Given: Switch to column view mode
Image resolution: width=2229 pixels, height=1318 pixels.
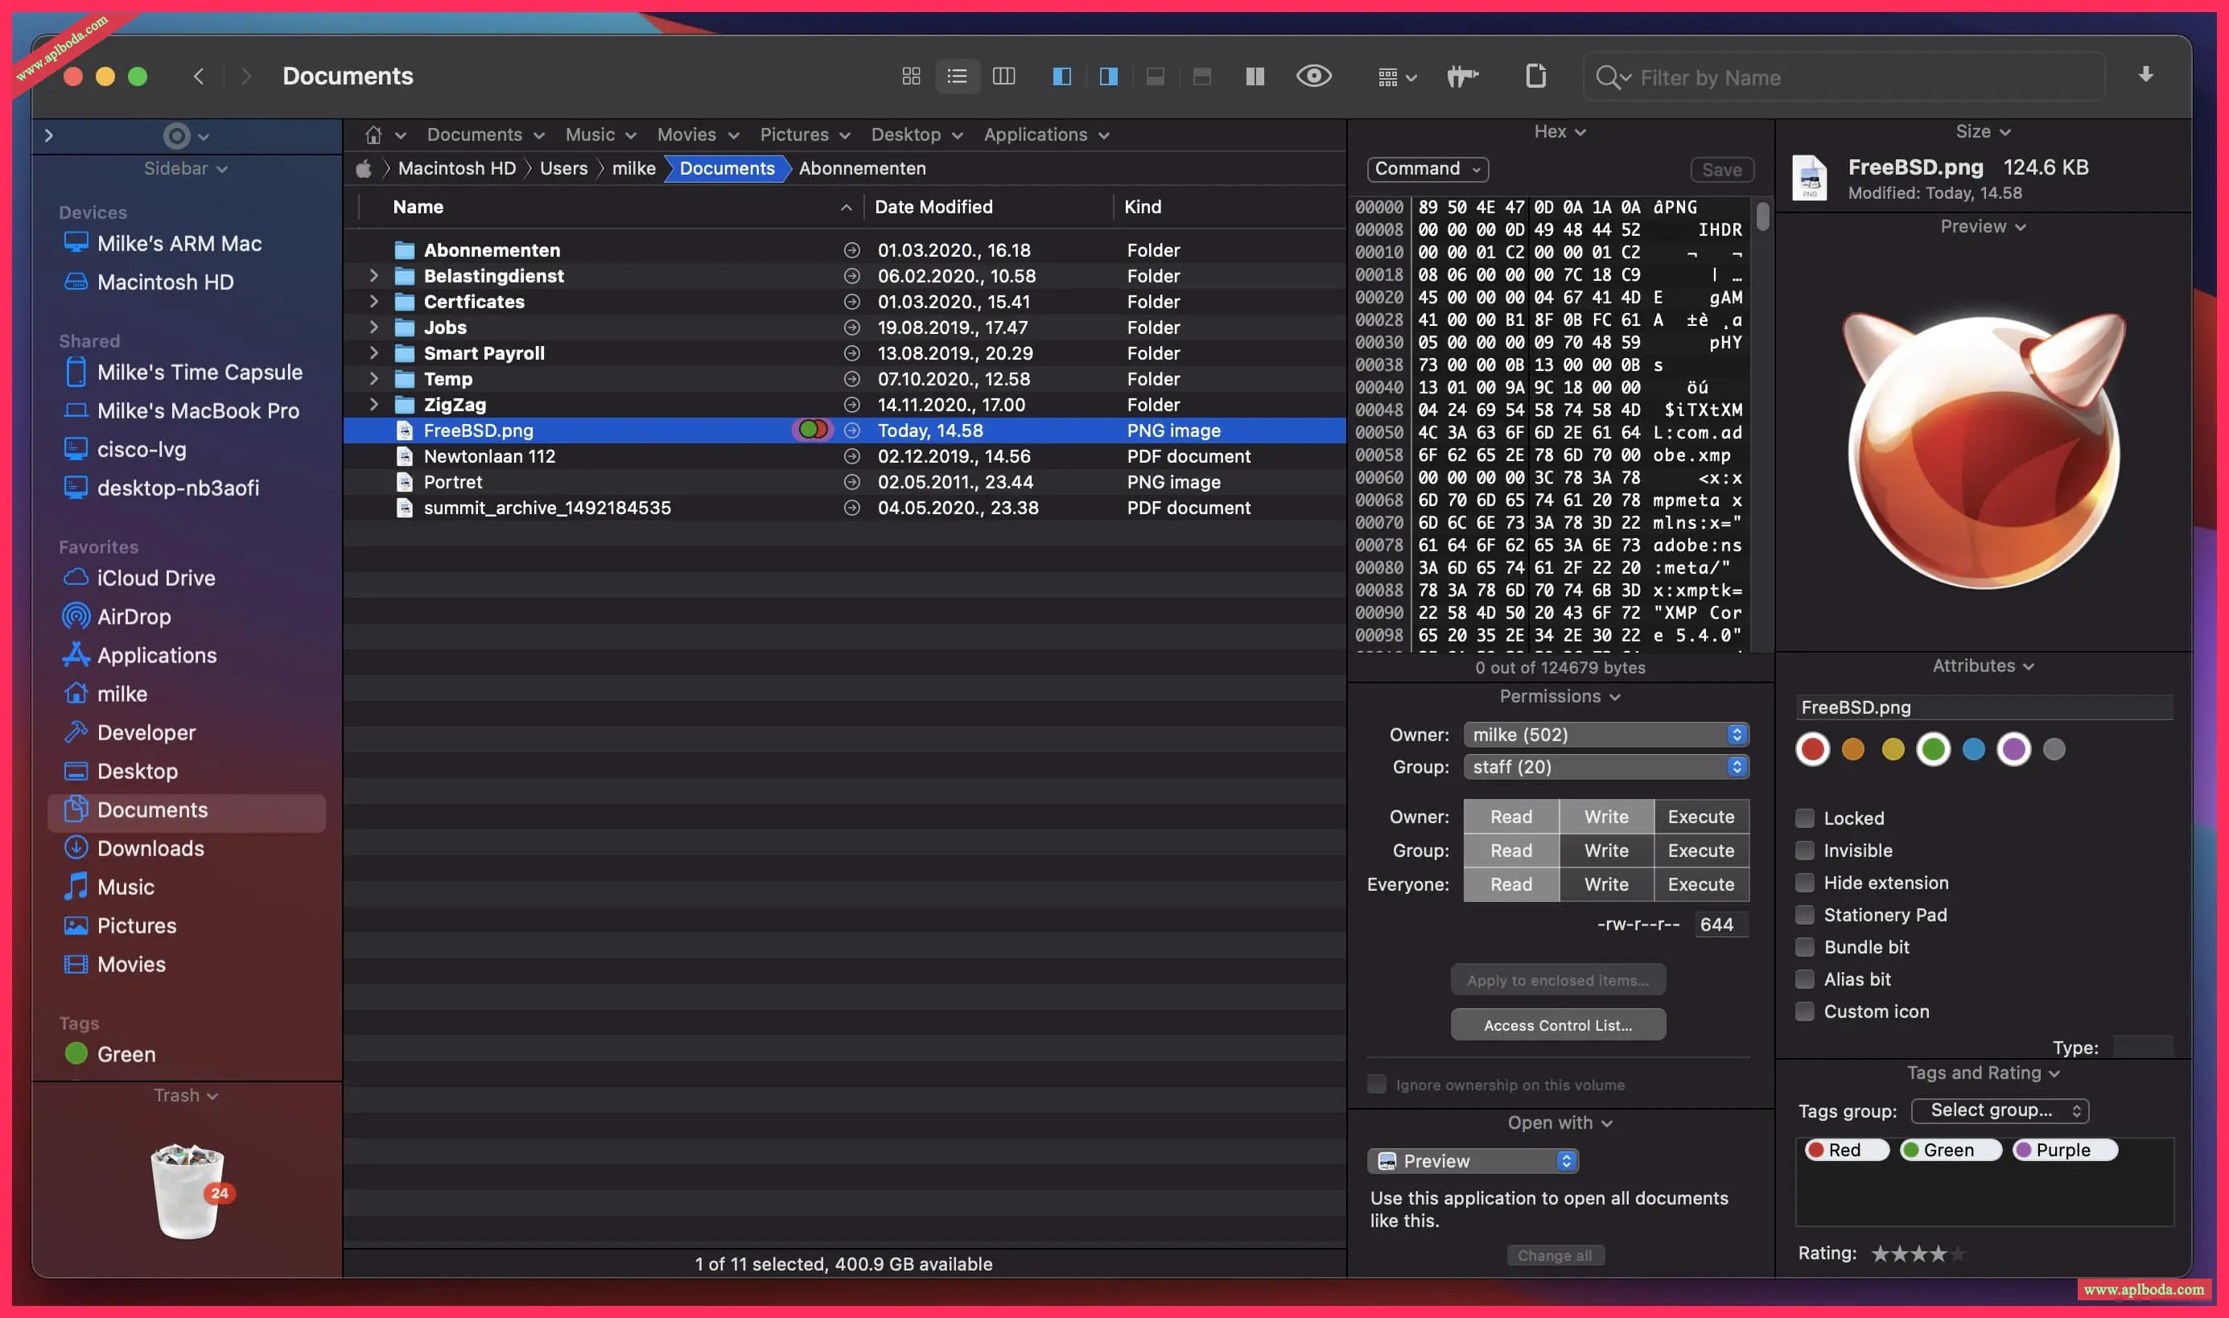Looking at the screenshot, I should [x=1003, y=76].
